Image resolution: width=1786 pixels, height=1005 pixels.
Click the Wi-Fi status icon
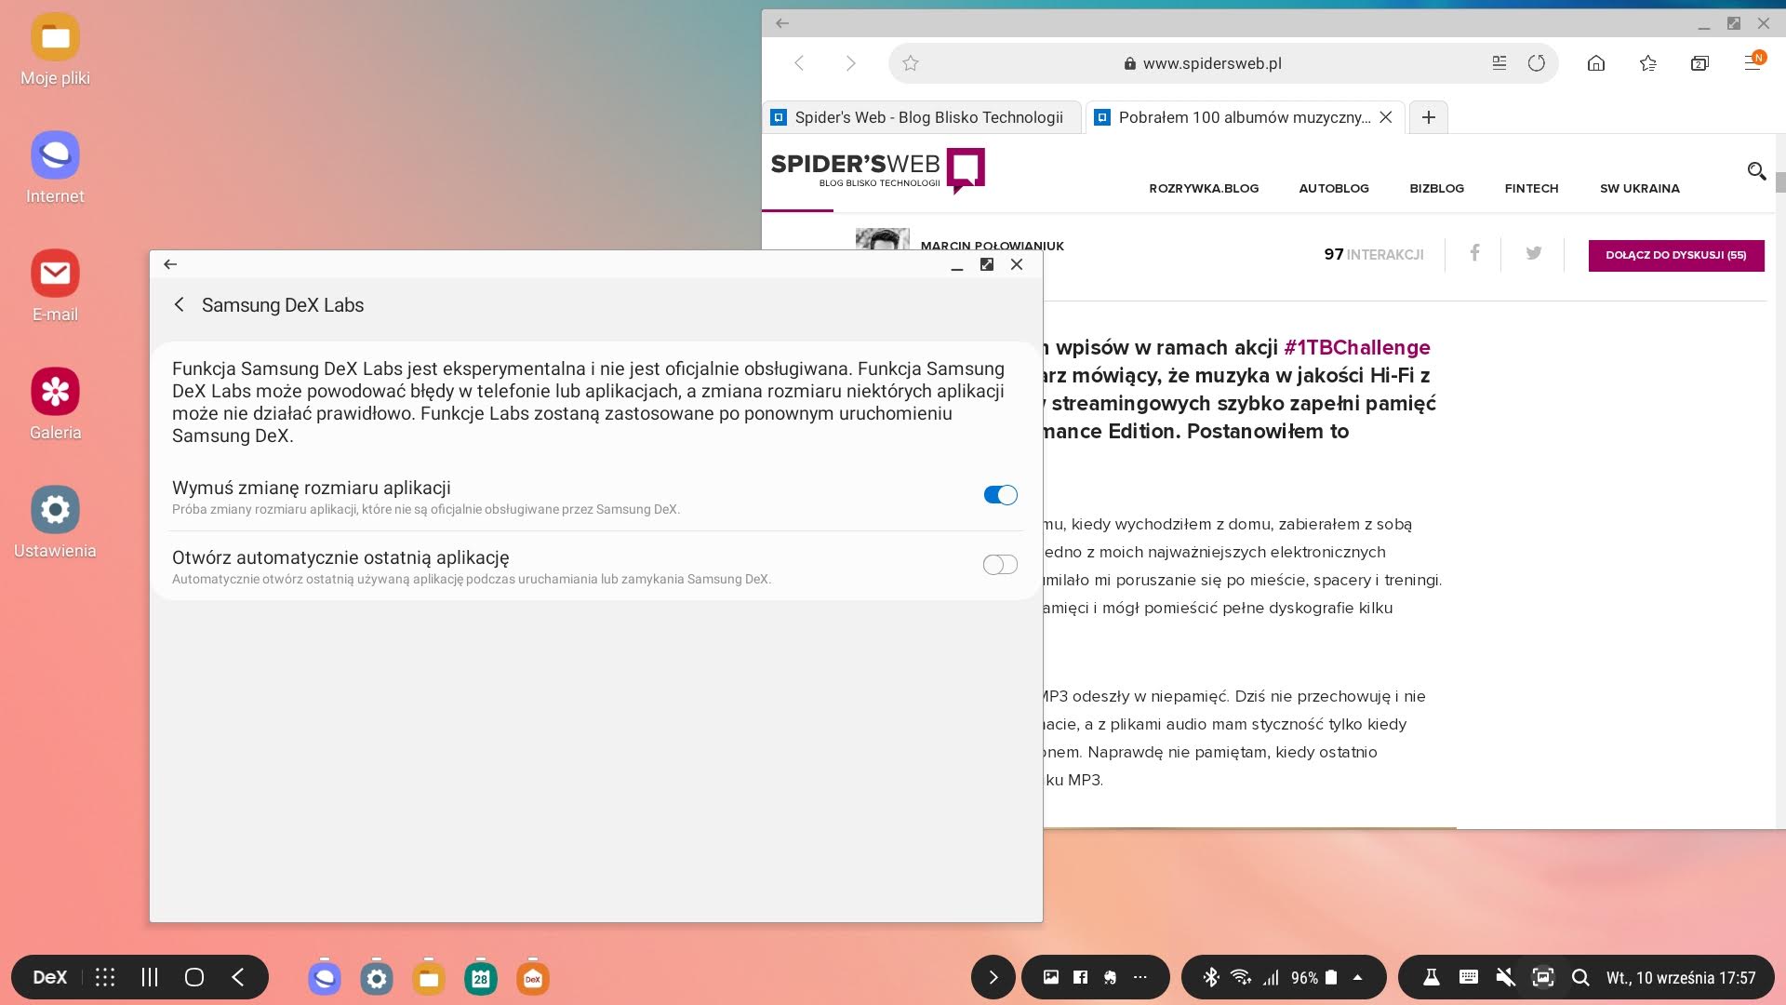coord(1241,977)
